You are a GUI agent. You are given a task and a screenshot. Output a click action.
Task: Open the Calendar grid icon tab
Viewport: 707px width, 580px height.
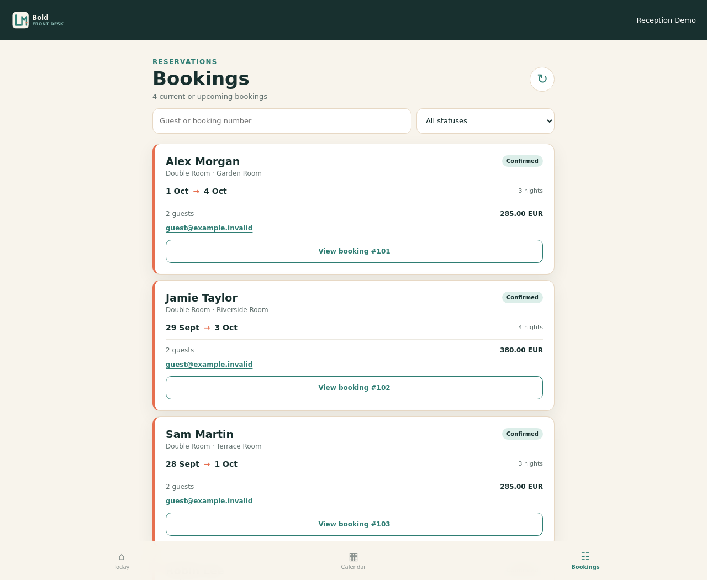tap(353, 561)
